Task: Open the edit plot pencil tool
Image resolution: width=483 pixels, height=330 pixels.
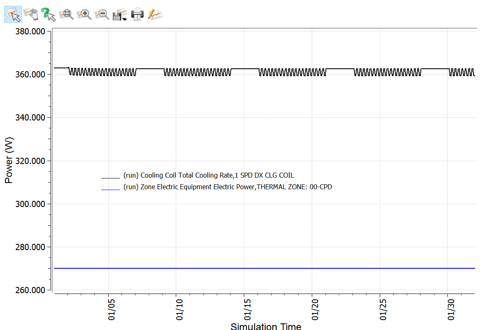Action: (155, 14)
